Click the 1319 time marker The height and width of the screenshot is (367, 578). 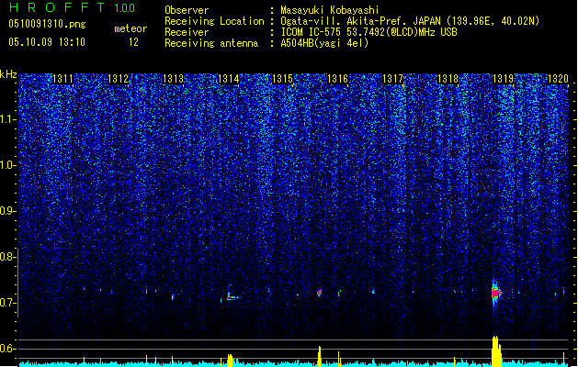coord(503,79)
